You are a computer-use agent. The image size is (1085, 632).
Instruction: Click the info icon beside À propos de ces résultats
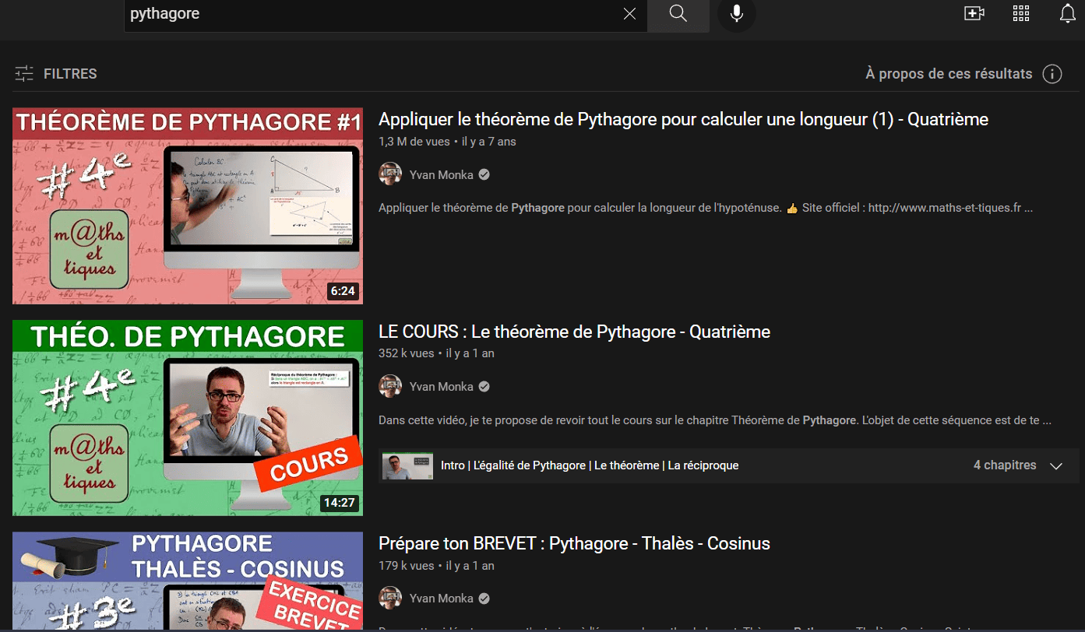1052,74
